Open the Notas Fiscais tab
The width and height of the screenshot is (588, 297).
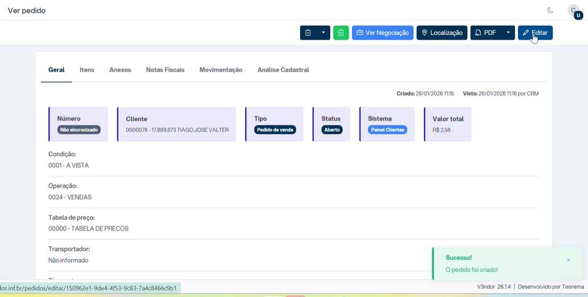pos(165,70)
